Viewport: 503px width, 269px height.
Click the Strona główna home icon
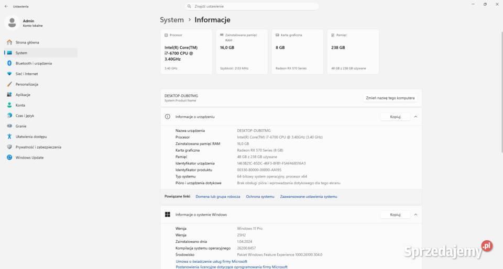[9, 42]
